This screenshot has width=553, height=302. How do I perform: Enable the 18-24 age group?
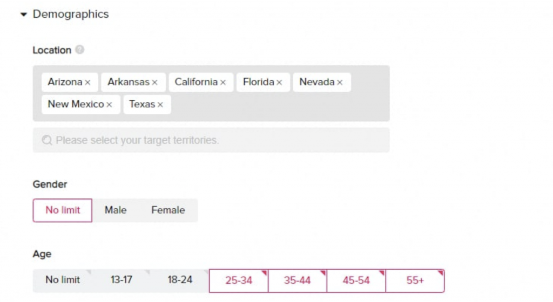(180, 280)
